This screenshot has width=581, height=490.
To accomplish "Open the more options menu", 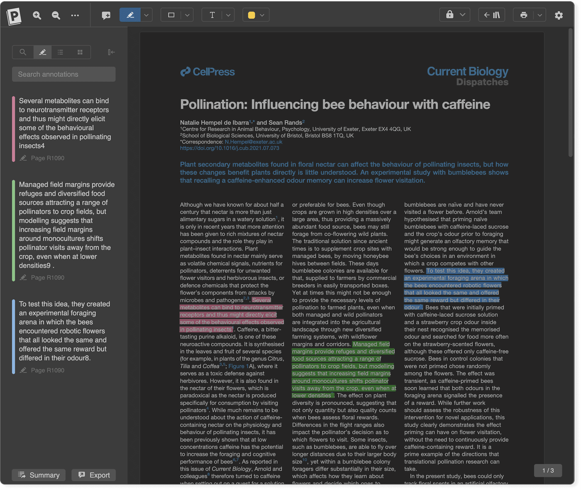I will click(75, 15).
